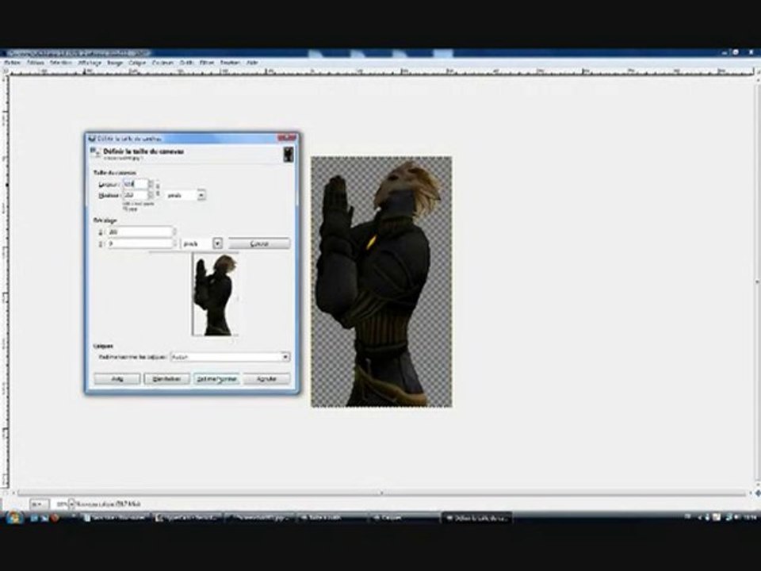Open the offset unit dropdown
Screen dimensions: 761x571
pyautogui.click(x=202, y=243)
